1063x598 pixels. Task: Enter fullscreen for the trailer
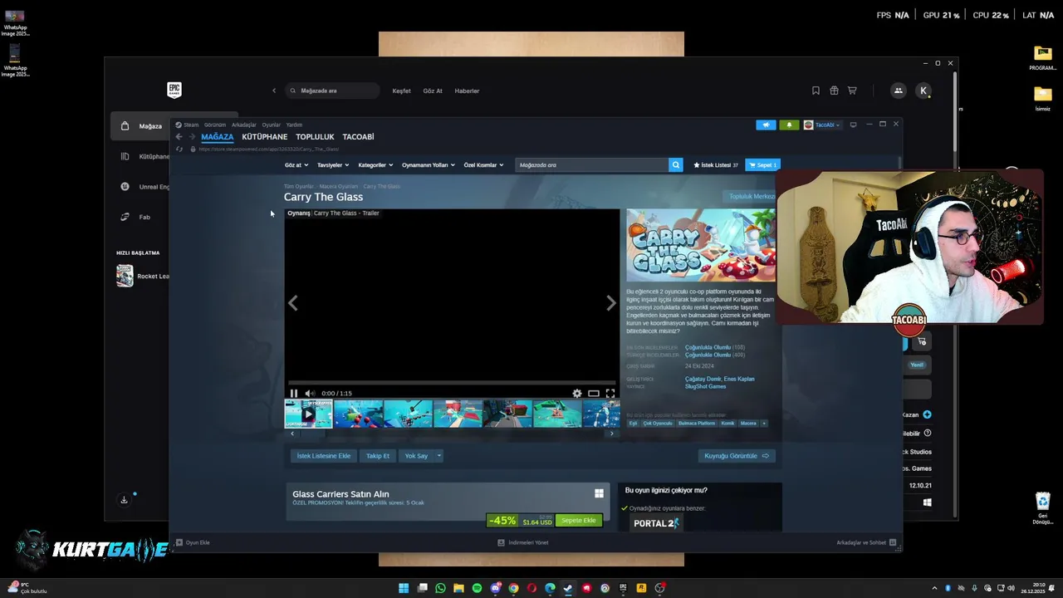tap(610, 394)
